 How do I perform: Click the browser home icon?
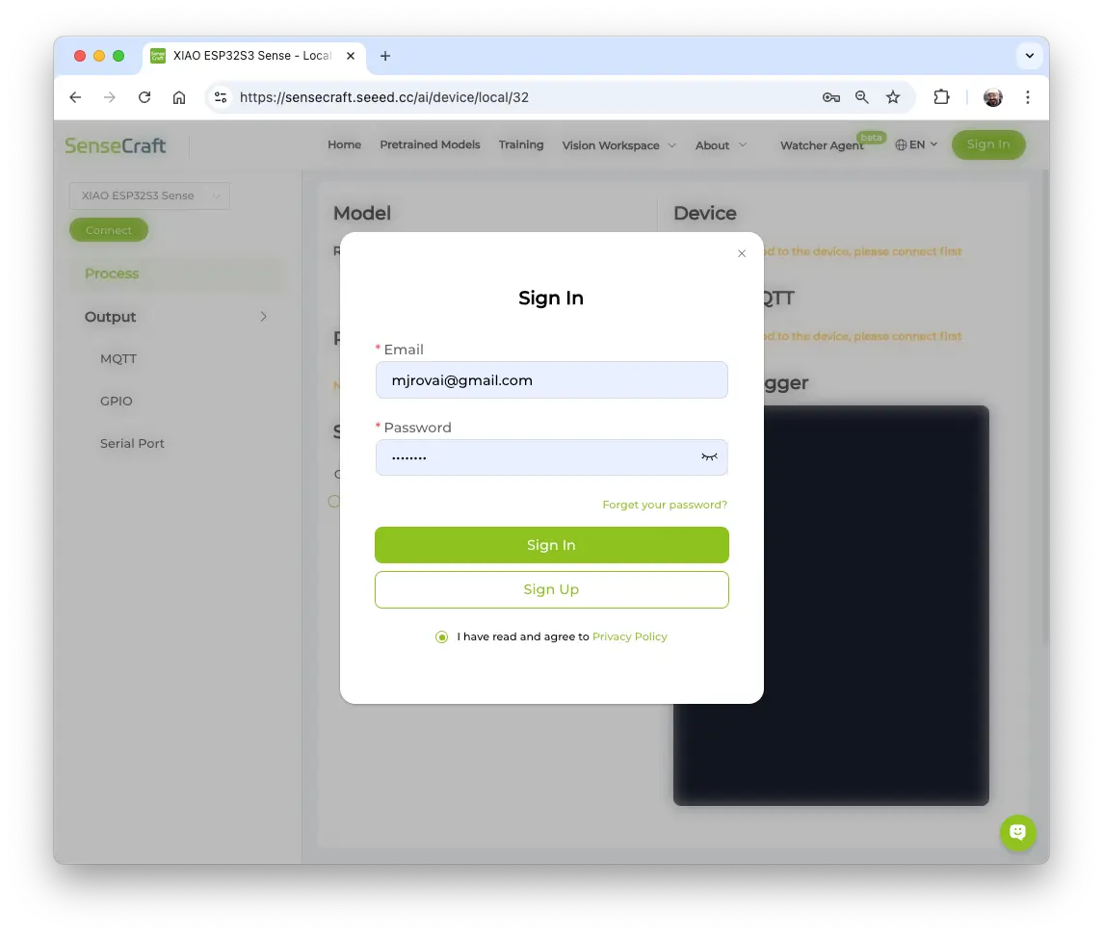point(179,97)
